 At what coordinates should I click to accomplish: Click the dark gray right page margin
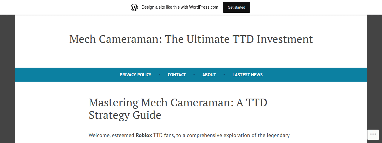point(375,71)
